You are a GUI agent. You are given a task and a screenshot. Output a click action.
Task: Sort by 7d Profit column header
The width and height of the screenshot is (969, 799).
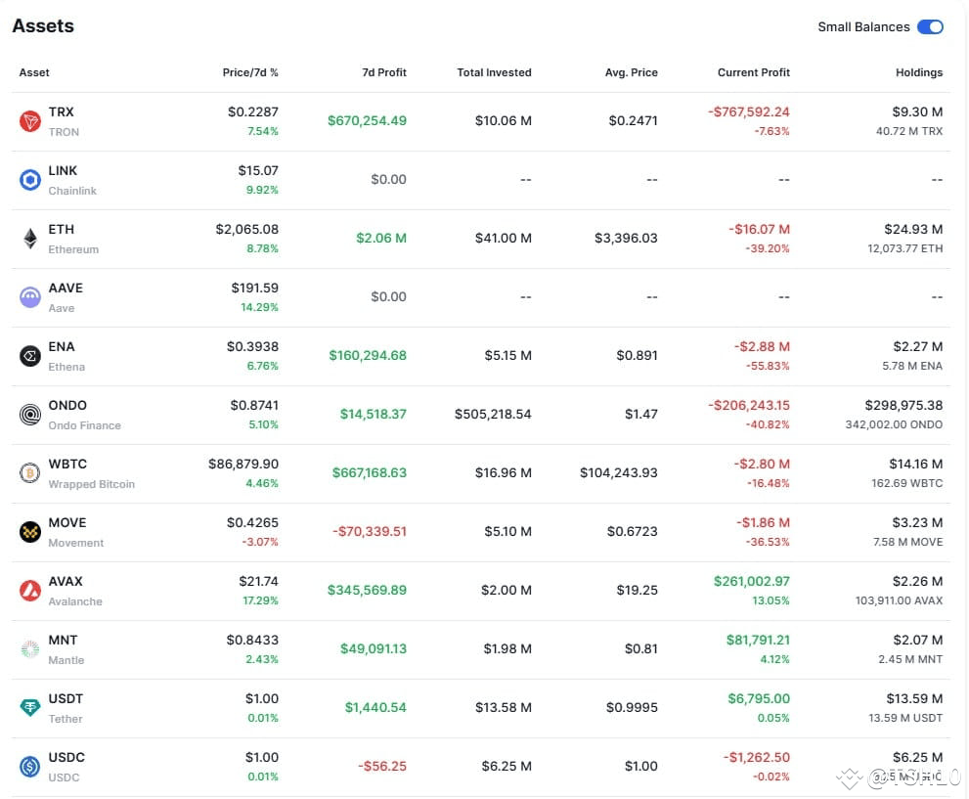pyautogui.click(x=383, y=73)
